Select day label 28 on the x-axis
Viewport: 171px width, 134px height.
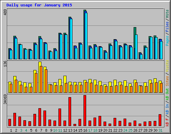point(145,130)
